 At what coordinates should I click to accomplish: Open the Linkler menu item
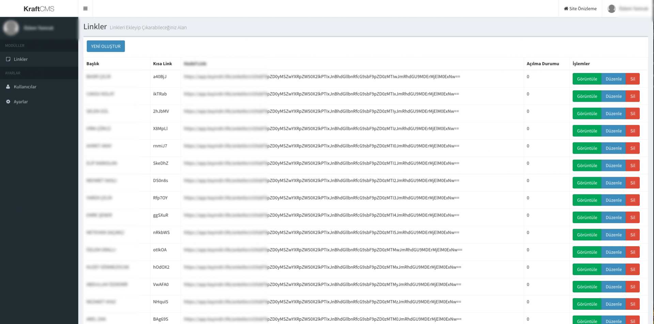(x=39, y=59)
